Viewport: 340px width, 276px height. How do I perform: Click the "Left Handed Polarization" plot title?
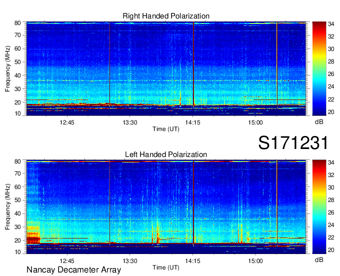pos(166,154)
